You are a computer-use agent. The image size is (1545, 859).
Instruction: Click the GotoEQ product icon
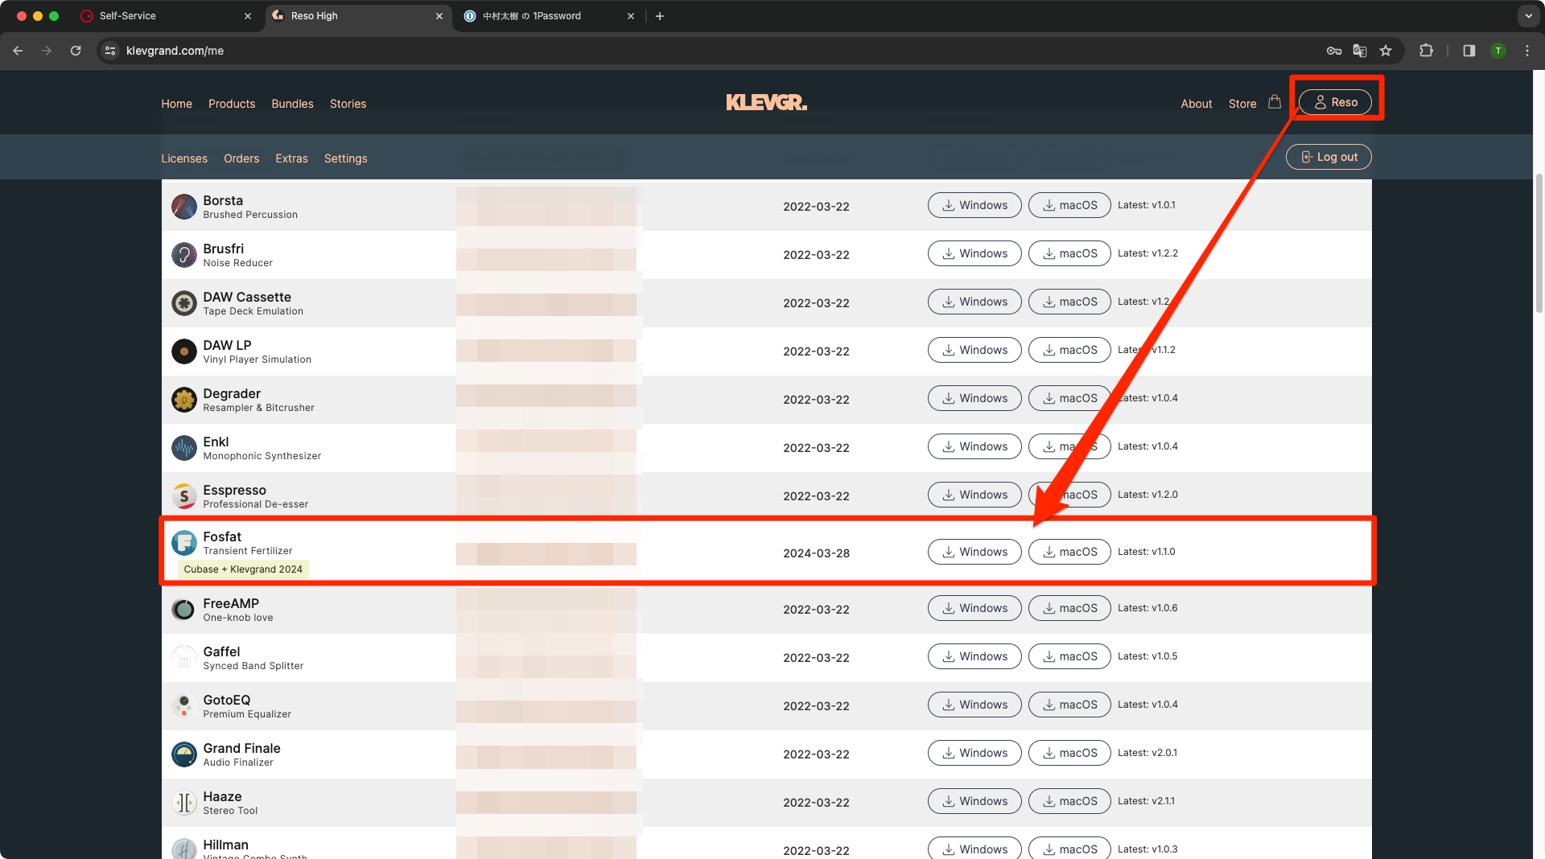tap(184, 706)
